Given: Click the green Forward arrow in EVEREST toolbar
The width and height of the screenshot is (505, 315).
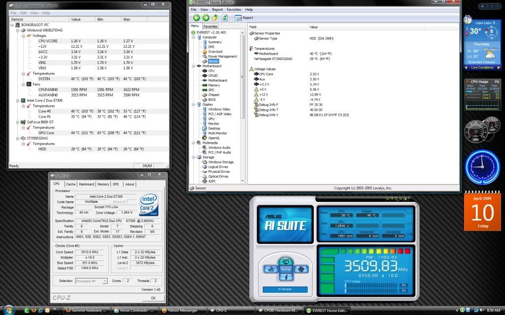Looking at the screenshot, I should (206, 18).
